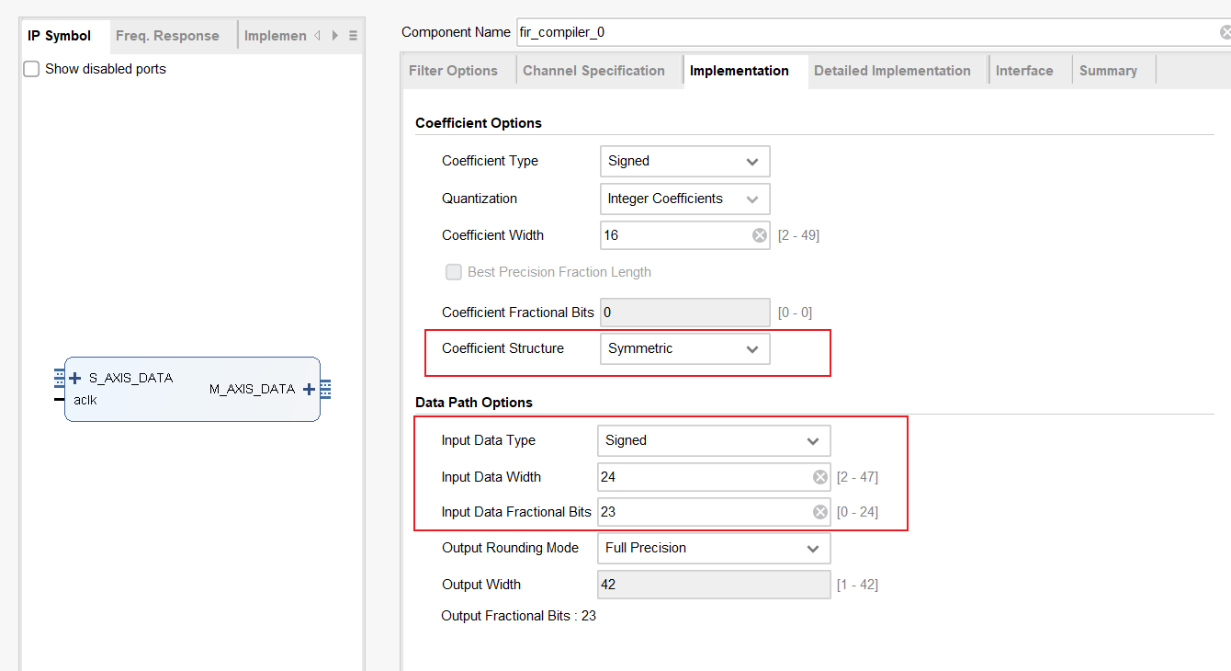Clear the Input Data Width value

[820, 477]
